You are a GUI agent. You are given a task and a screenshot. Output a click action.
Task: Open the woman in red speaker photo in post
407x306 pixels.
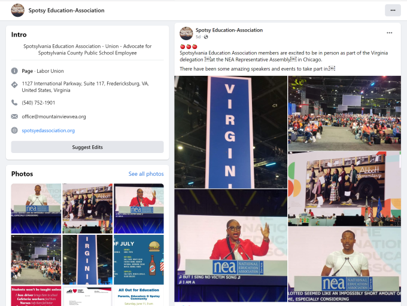tap(231, 246)
